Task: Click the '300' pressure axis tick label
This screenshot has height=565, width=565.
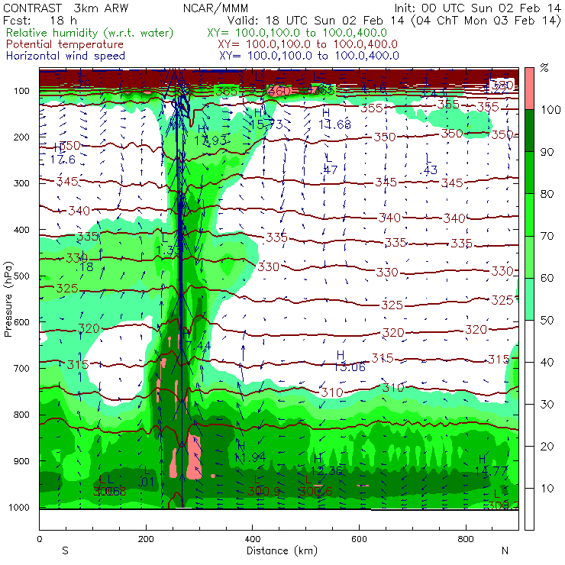Action: pyautogui.click(x=22, y=183)
